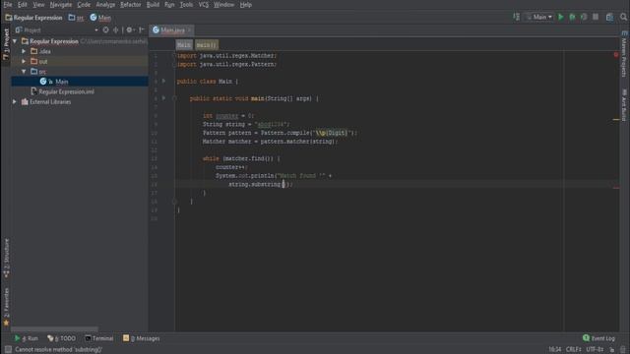
Task: Open Project Structure icon in toolbar
Action: [609, 17]
